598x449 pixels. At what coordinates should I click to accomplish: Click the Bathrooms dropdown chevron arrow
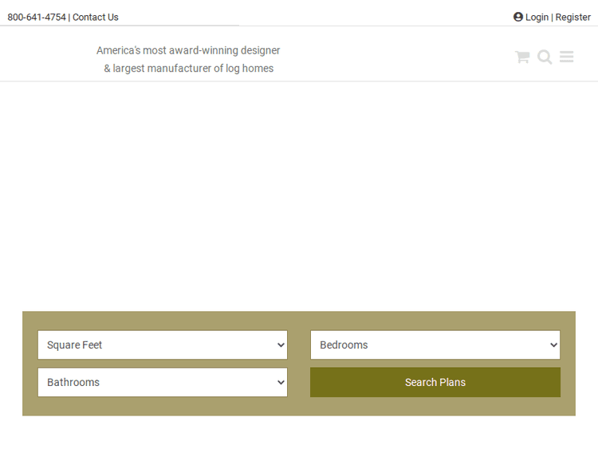click(x=281, y=383)
